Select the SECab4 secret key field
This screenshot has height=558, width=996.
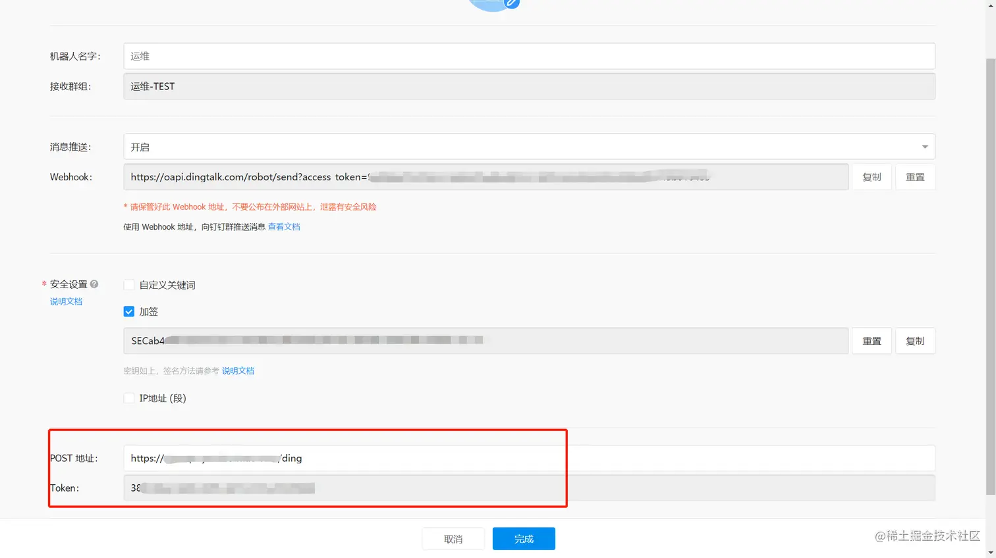click(485, 341)
